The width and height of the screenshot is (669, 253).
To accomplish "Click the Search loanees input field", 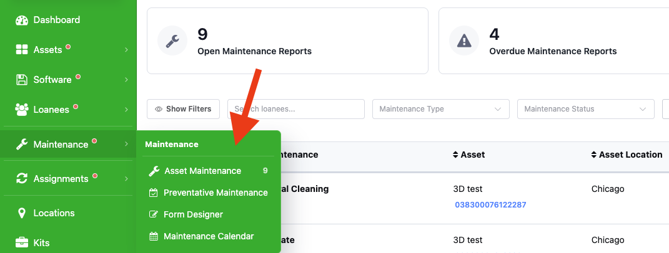I will 296,109.
